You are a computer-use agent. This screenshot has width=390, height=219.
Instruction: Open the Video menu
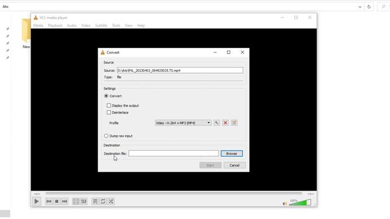pos(86,26)
